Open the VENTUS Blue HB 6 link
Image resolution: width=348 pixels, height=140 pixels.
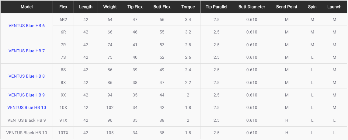click(26, 26)
